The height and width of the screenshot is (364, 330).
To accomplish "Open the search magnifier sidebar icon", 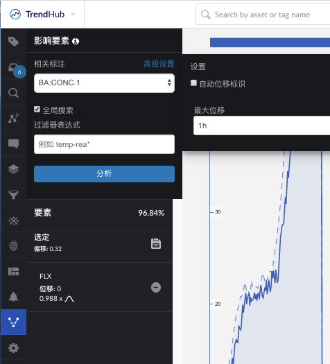I will [x=13, y=93].
